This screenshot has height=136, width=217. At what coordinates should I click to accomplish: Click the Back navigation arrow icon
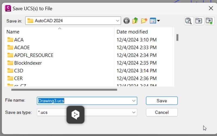126,21
